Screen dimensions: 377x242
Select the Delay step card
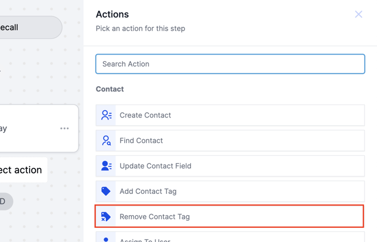coord(27,129)
